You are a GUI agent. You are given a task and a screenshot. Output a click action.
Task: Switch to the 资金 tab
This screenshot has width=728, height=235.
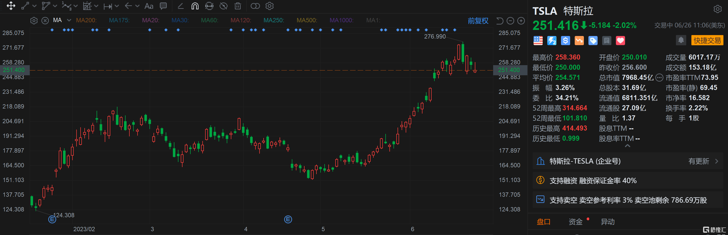[575, 222]
